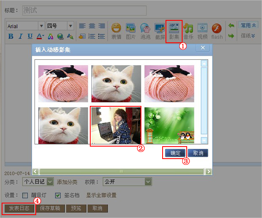The image size is (262, 218).
Task: Switch to the 信纸 tab
Action: tap(247, 35)
